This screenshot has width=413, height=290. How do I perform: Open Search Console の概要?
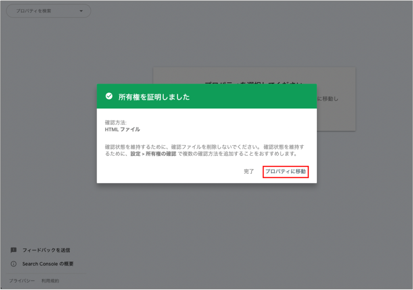48,264
